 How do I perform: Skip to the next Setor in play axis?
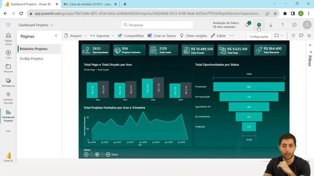click(x=108, y=154)
